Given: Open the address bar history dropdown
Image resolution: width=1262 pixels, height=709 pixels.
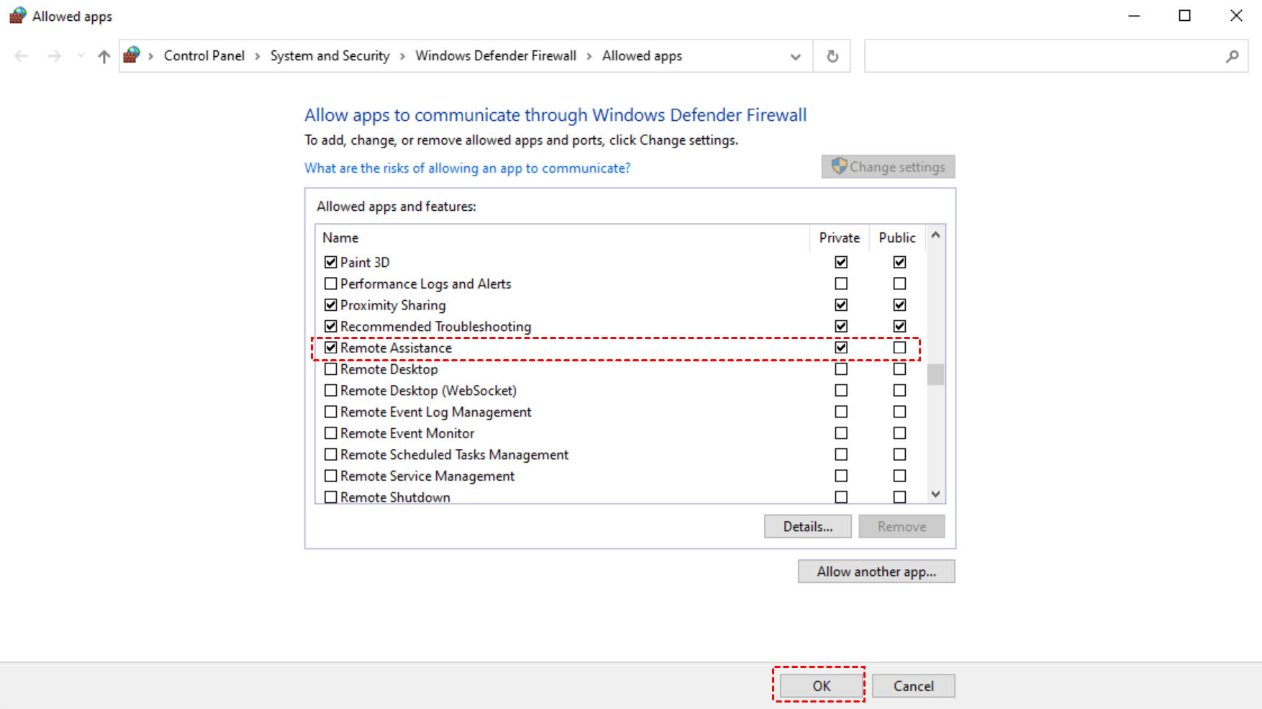Looking at the screenshot, I should pos(795,56).
